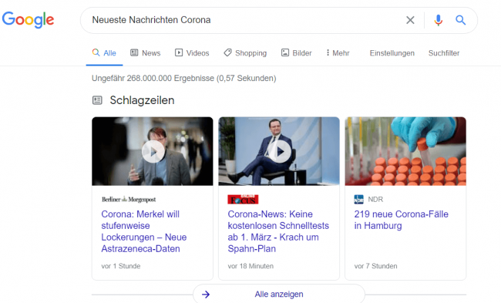Select the Shopping tab
This screenshot has height=303, width=501.
(245, 53)
